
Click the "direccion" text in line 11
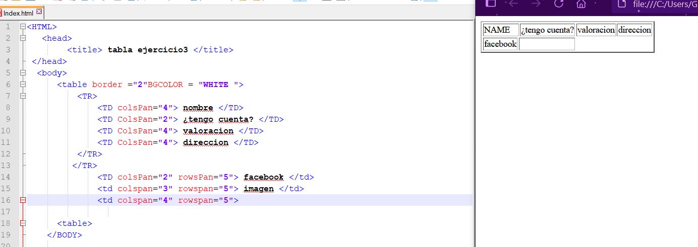[205, 142]
